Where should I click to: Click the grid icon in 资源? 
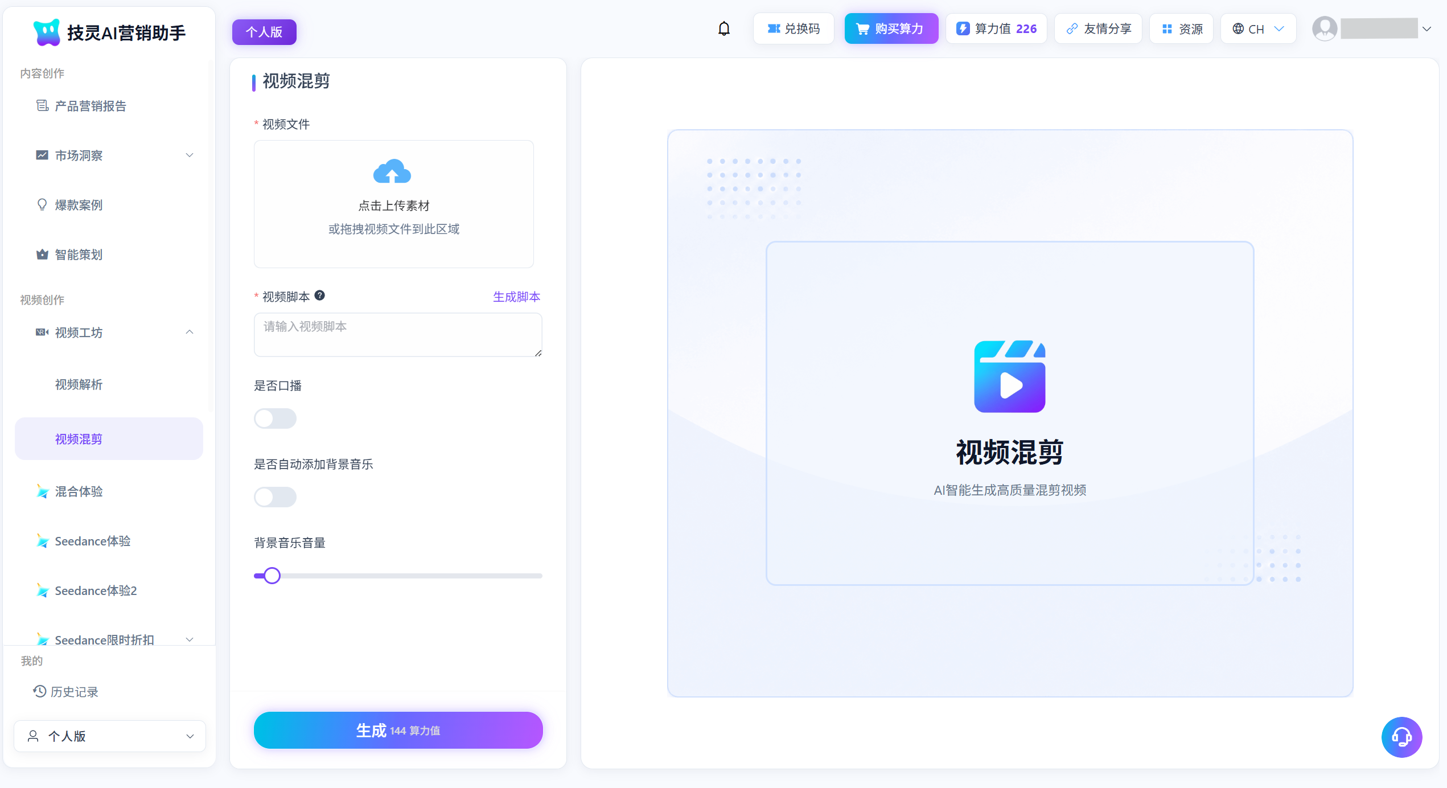(x=1167, y=29)
